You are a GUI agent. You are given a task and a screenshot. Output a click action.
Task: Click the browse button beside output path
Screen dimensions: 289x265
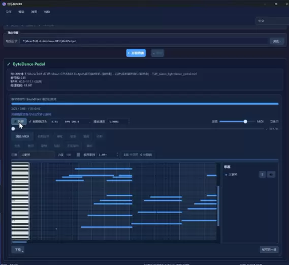tap(277, 41)
